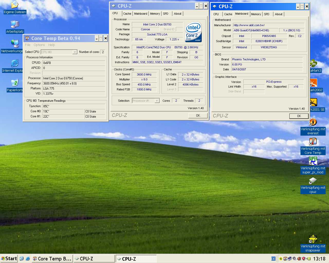The width and height of the screenshot is (329, 263).
Task: Open the Netzwerkumgebung desktop icon
Action: (x=15, y=44)
